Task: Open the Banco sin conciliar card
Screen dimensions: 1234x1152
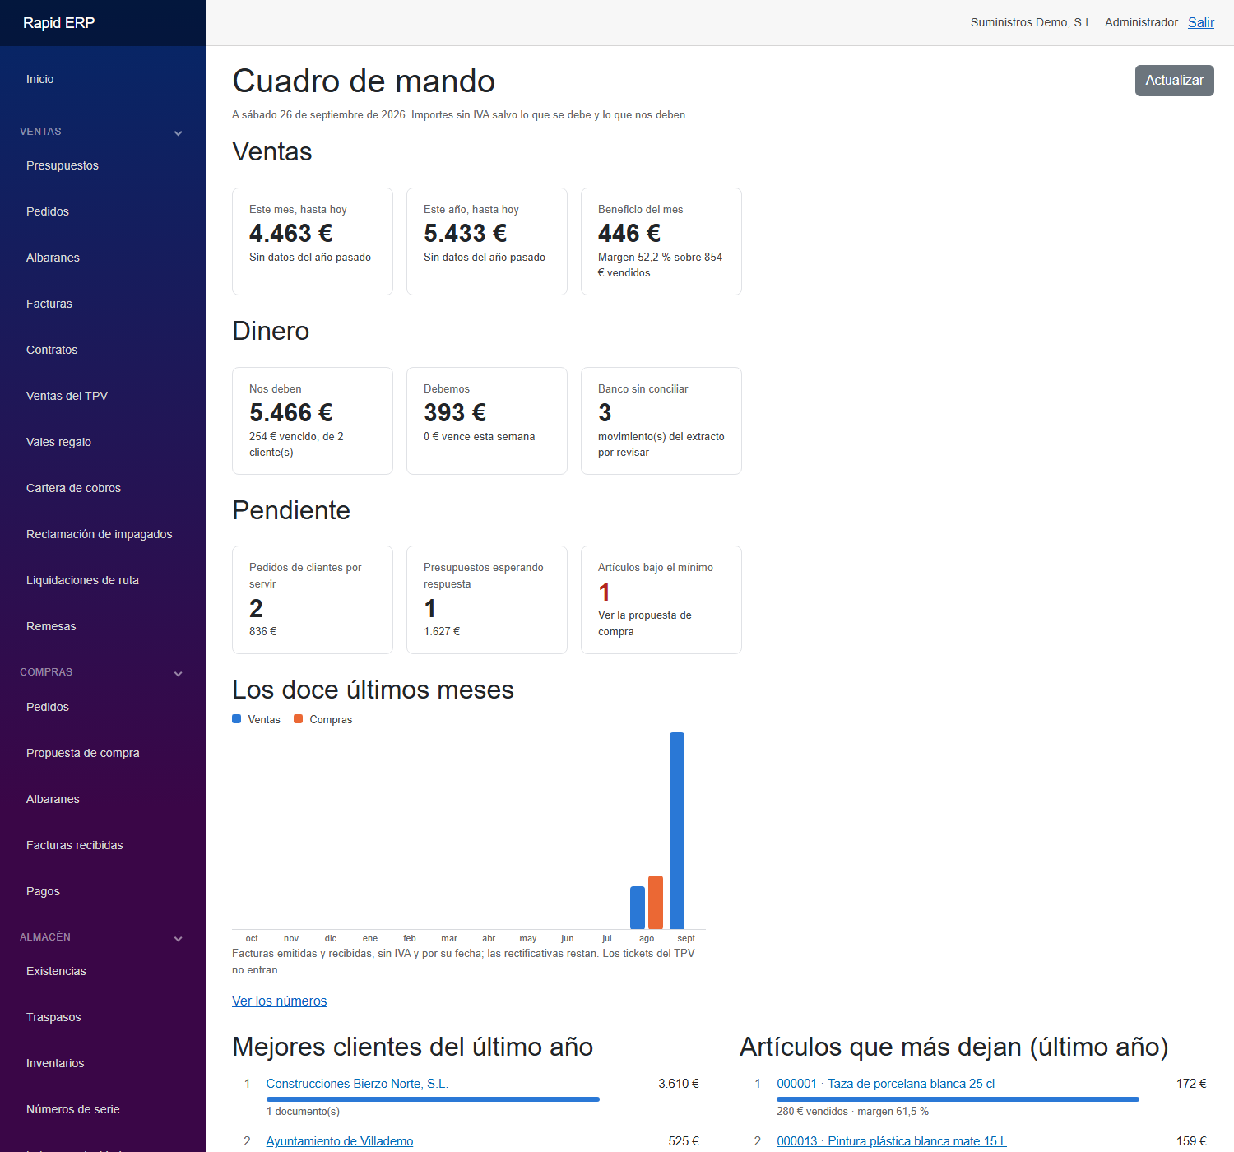Action: pyautogui.click(x=661, y=420)
